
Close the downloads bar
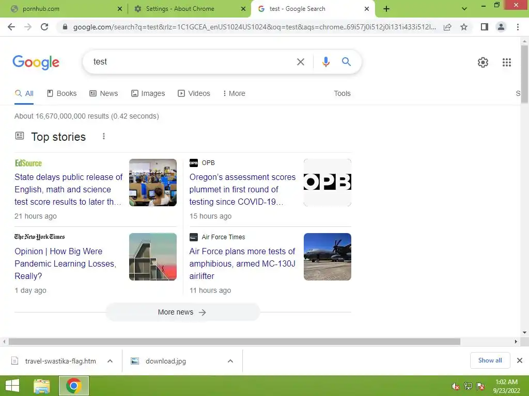click(520, 360)
